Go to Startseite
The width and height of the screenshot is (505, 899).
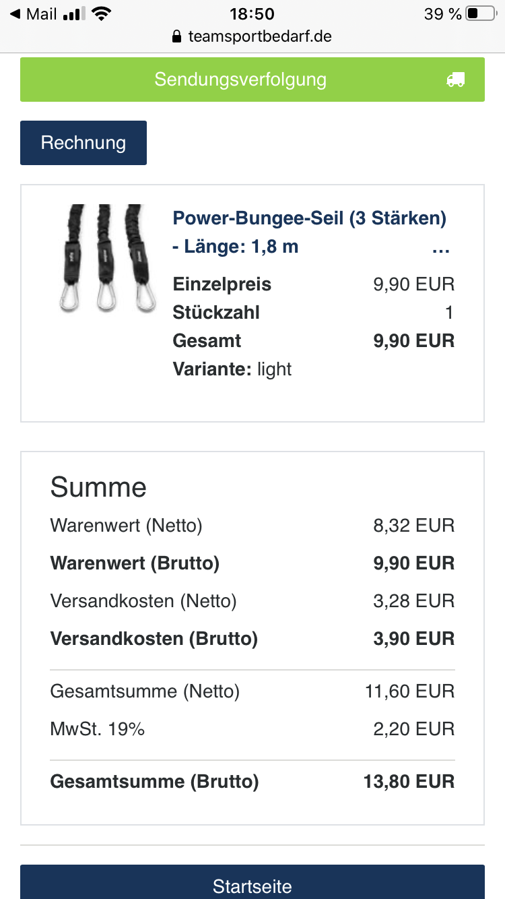[x=252, y=884]
